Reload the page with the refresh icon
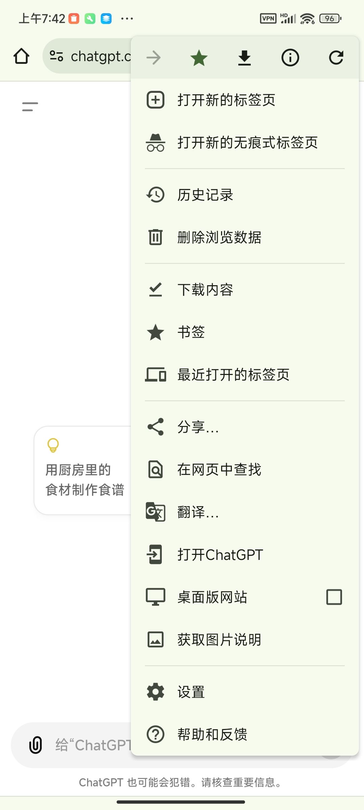364x810 pixels. (336, 58)
